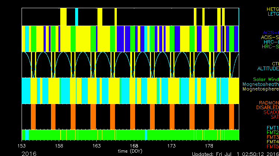Click the Magnetosphere legend label

coord(260,89)
